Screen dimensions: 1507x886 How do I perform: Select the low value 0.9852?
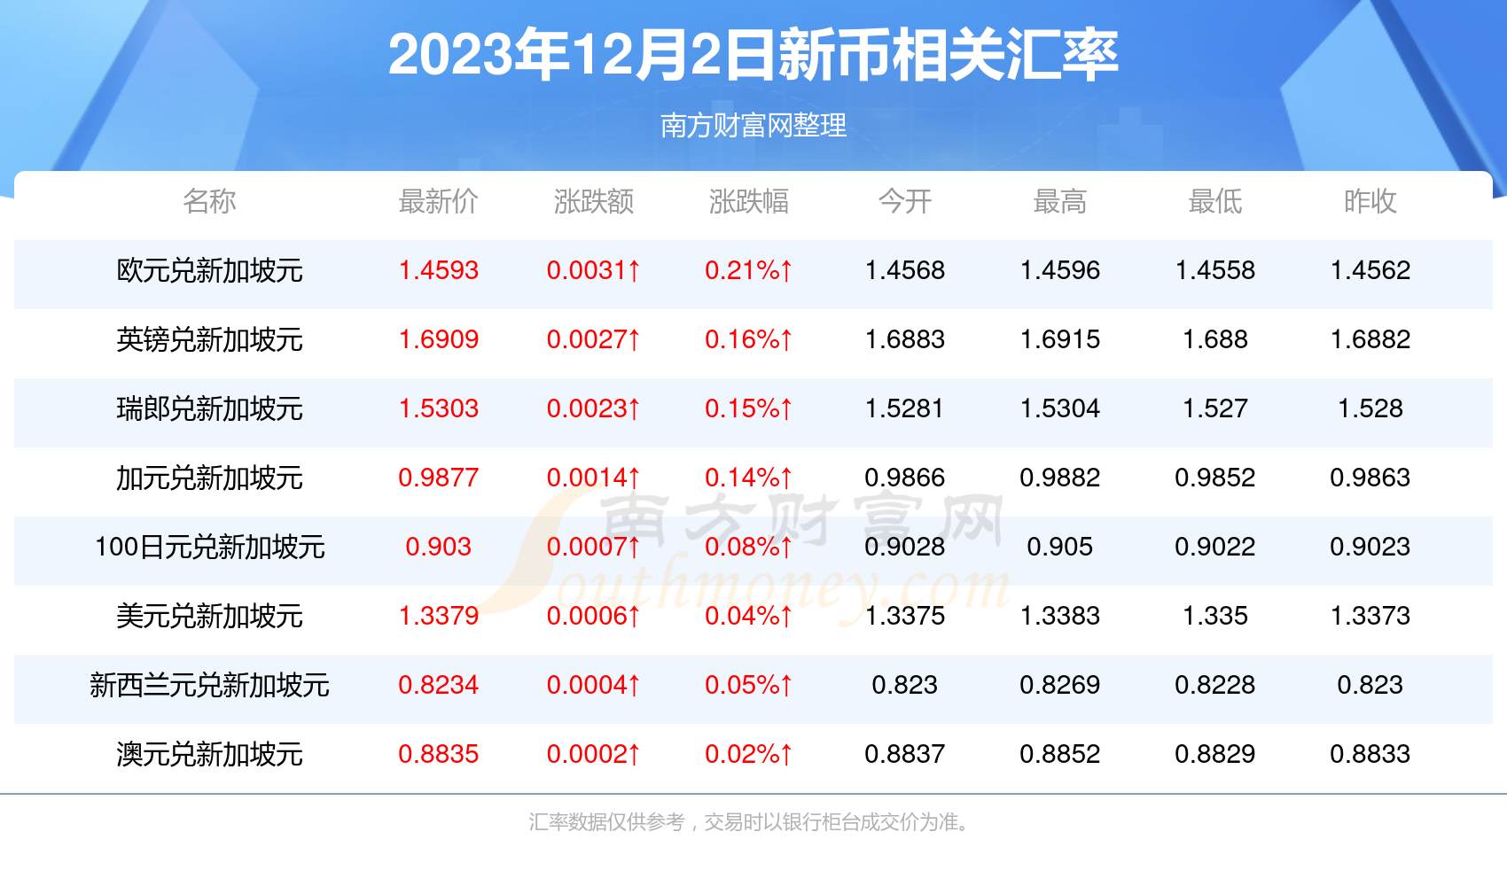click(x=1215, y=478)
